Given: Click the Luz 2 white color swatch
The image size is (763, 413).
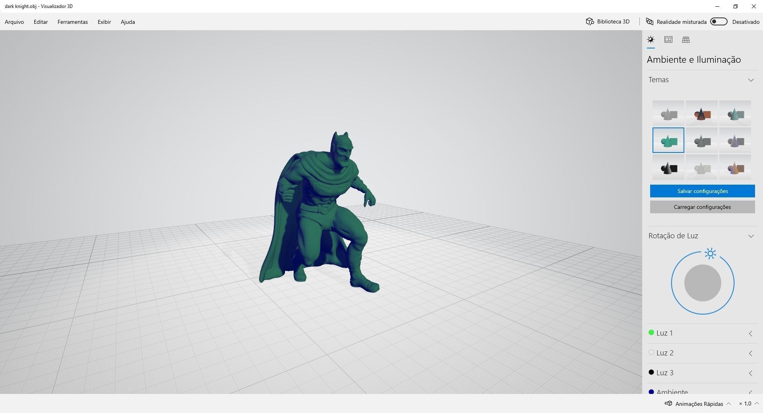Looking at the screenshot, I should tap(651, 353).
